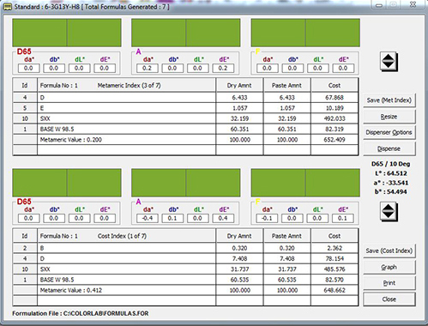Screen dimensions: 428x326
Task: Click the Dispense button
Action: pos(389,148)
